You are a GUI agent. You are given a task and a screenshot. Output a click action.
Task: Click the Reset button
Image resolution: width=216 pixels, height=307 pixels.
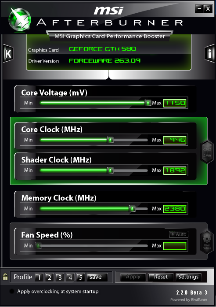[x=161, y=277]
